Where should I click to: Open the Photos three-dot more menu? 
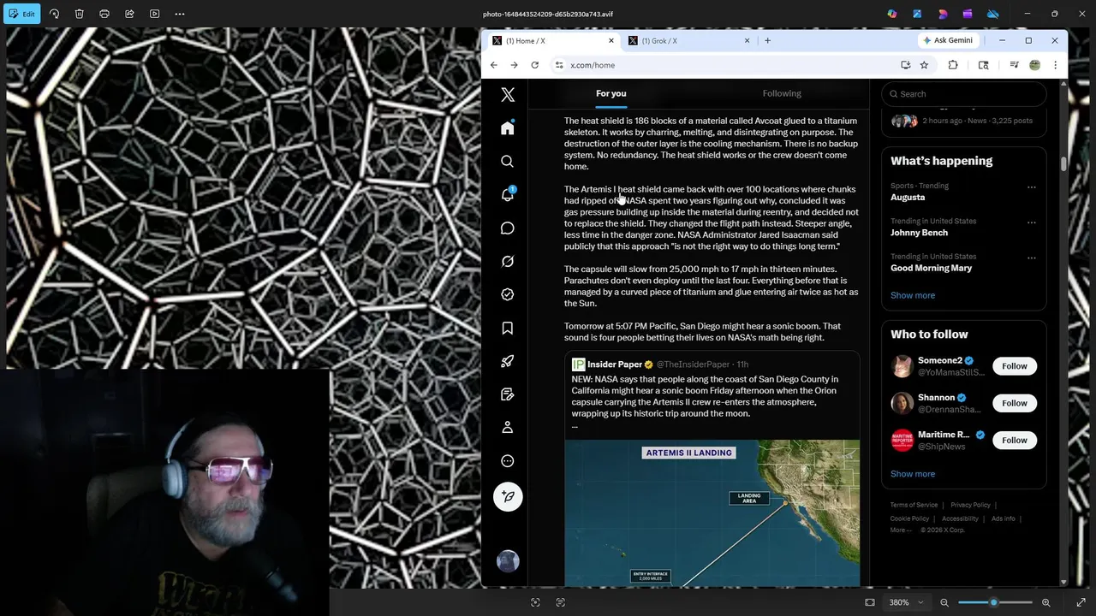click(x=180, y=14)
